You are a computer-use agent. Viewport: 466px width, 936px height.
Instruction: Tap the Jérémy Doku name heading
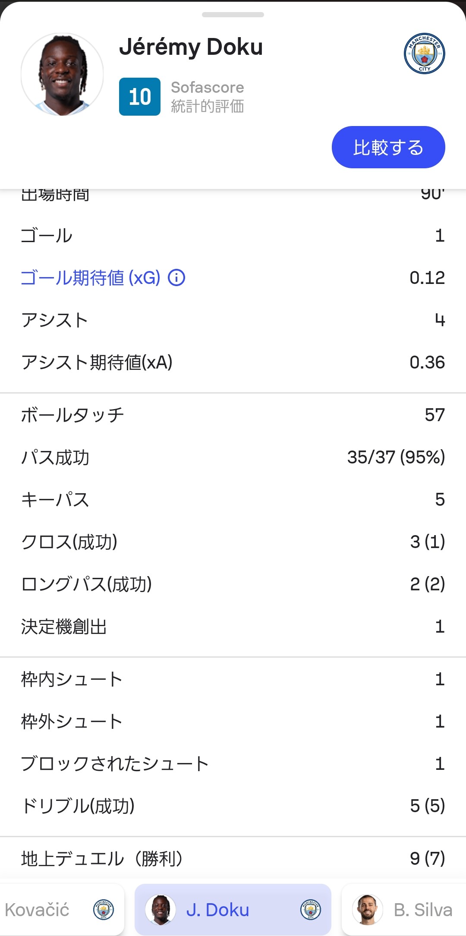[x=191, y=47]
